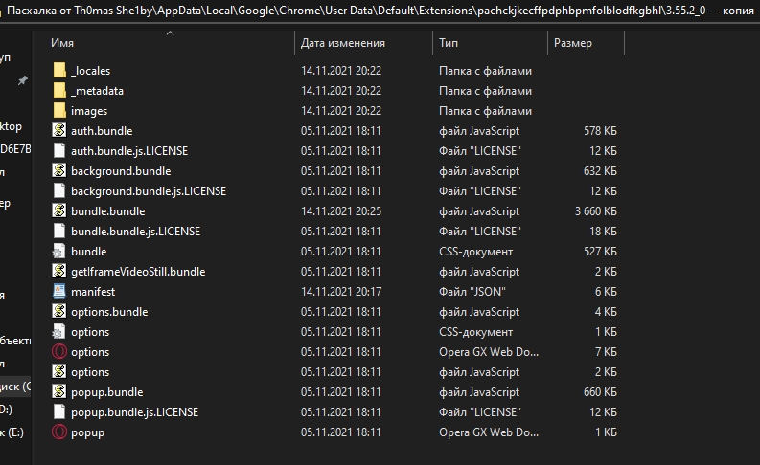The width and height of the screenshot is (760, 465).
Task: Sort files by the Размер column
Action: point(572,43)
